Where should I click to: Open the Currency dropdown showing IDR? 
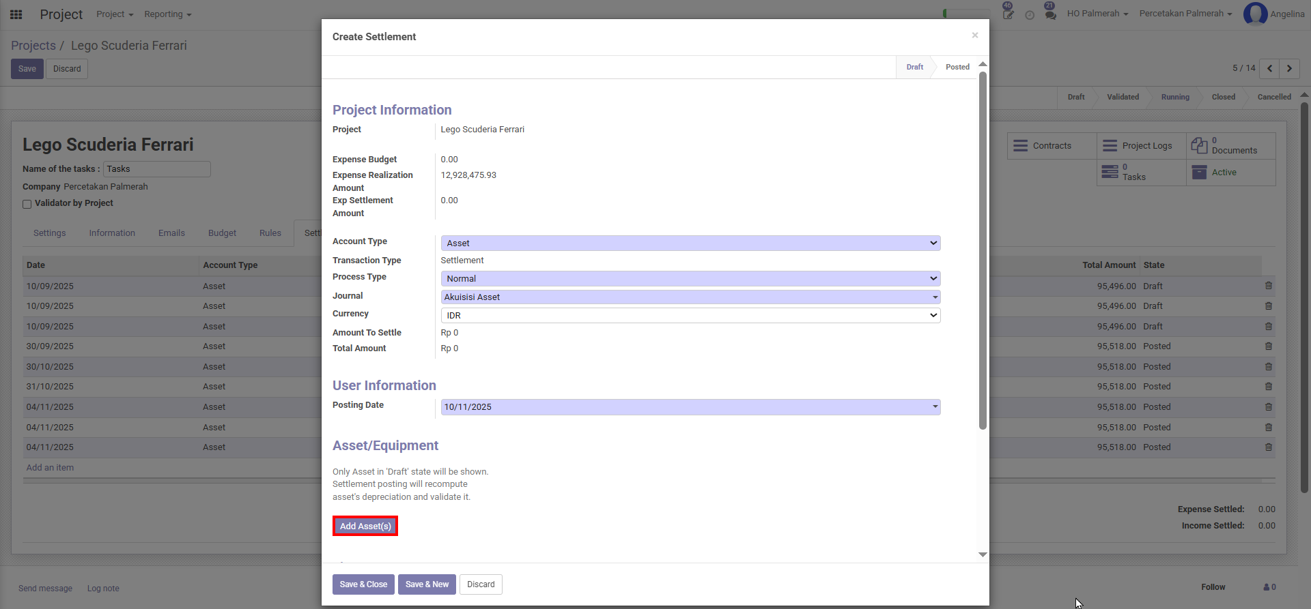click(690, 316)
